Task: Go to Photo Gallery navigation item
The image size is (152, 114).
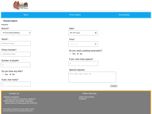Action: pos(75,15)
